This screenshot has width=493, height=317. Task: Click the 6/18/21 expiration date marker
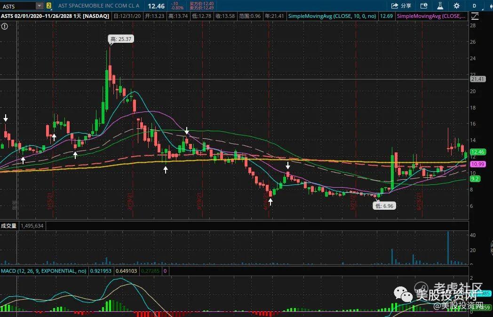(419, 201)
